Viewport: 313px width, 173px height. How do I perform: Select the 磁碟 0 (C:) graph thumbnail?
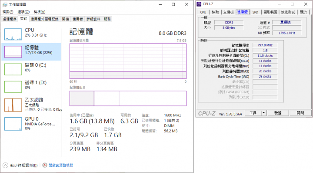click(13, 69)
